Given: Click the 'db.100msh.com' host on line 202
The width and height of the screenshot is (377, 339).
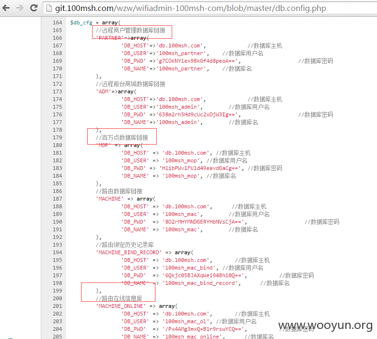Looking at the screenshot, I should (x=186, y=314).
